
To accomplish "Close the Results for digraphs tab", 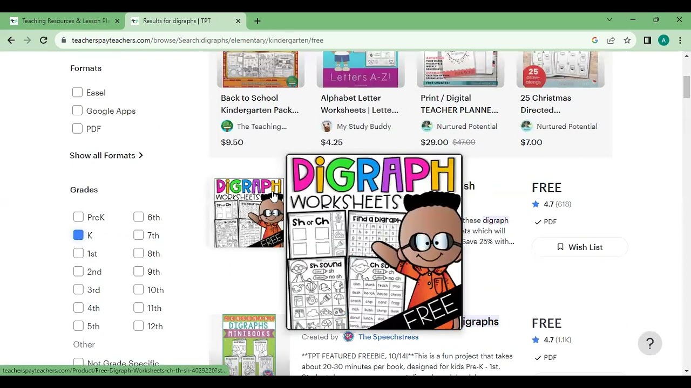I will [238, 21].
